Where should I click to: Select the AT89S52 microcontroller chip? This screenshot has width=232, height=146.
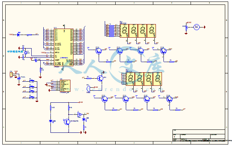click(x=64, y=47)
